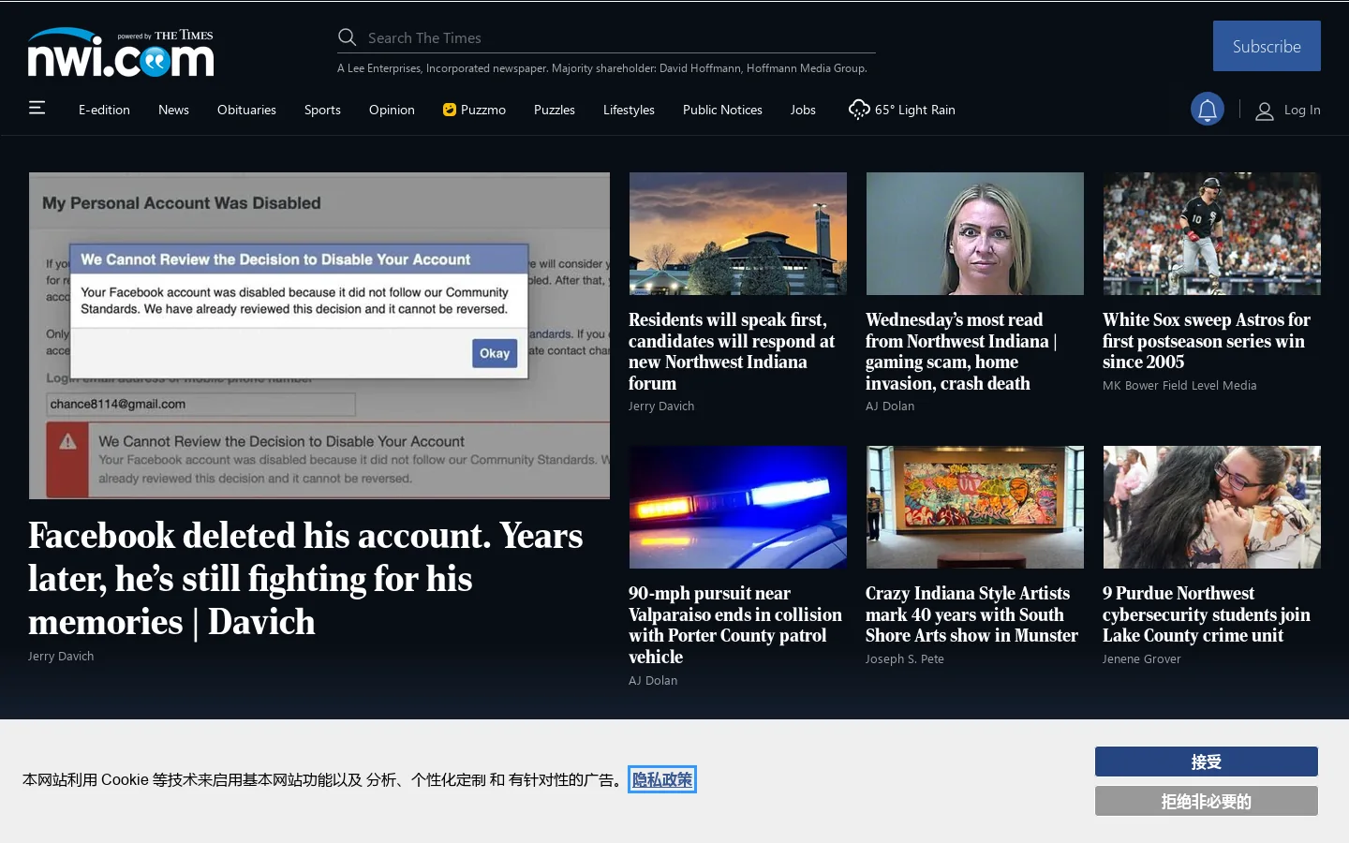Open the woman's mugshot thumbnail
Viewport: 1349px width, 843px height.
(975, 233)
